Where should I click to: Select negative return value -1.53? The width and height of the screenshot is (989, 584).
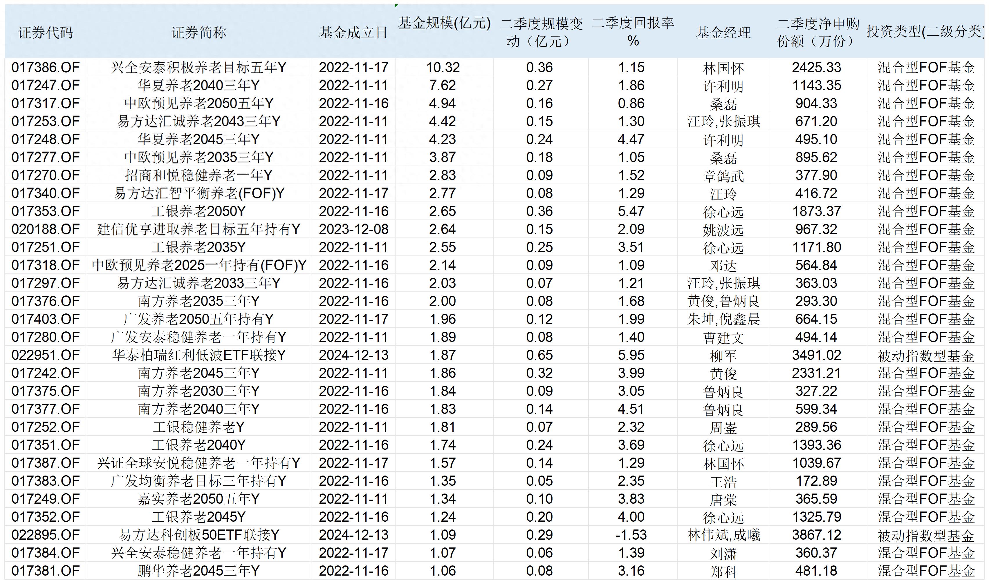pyautogui.click(x=631, y=535)
